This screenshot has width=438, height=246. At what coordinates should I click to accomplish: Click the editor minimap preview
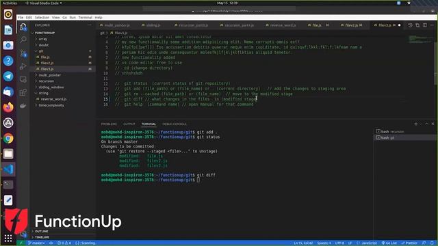click(x=421, y=39)
